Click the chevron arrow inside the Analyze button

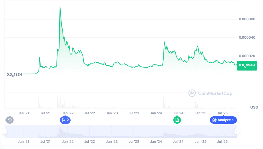point(233,120)
